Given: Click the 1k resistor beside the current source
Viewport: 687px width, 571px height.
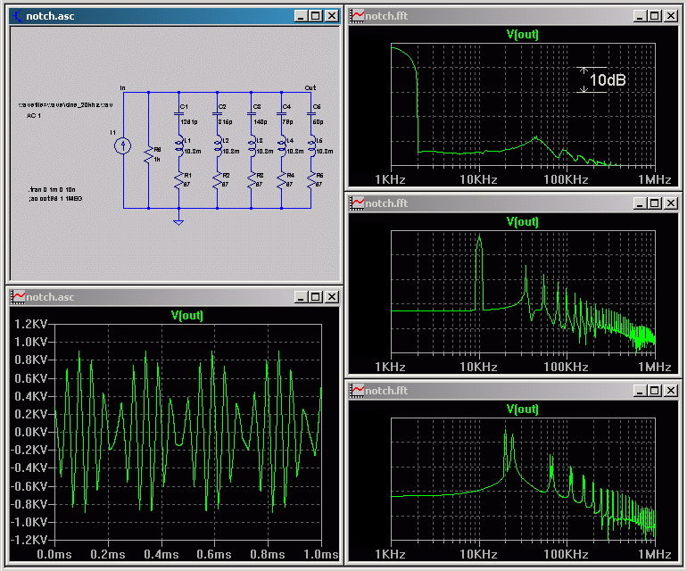Looking at the screenshot, I should coord(149,156).
